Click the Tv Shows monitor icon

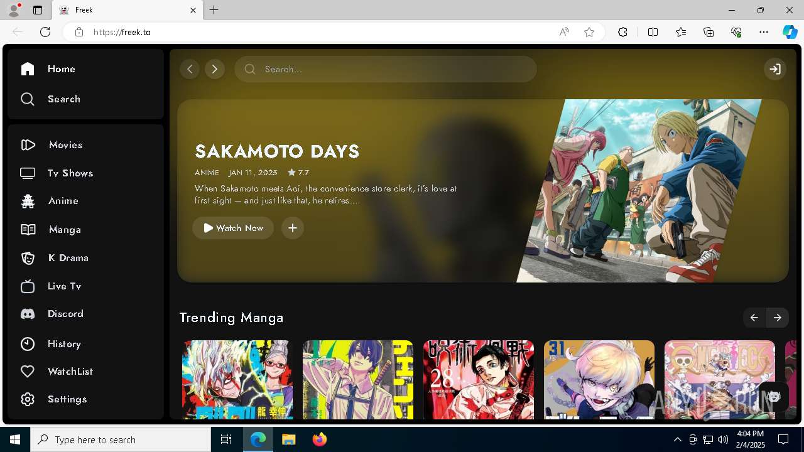click(x=28, y=173)
